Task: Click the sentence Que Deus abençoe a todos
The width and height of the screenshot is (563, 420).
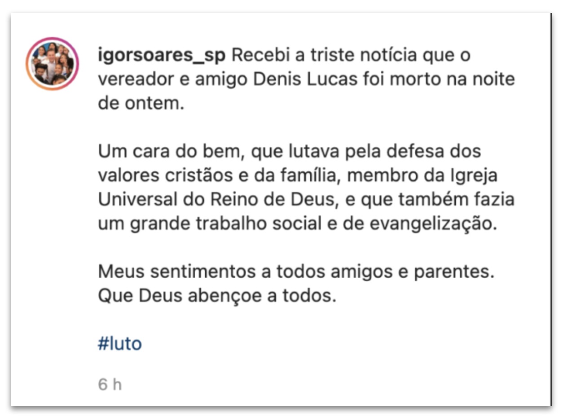Action: click(x=217, y=296)
